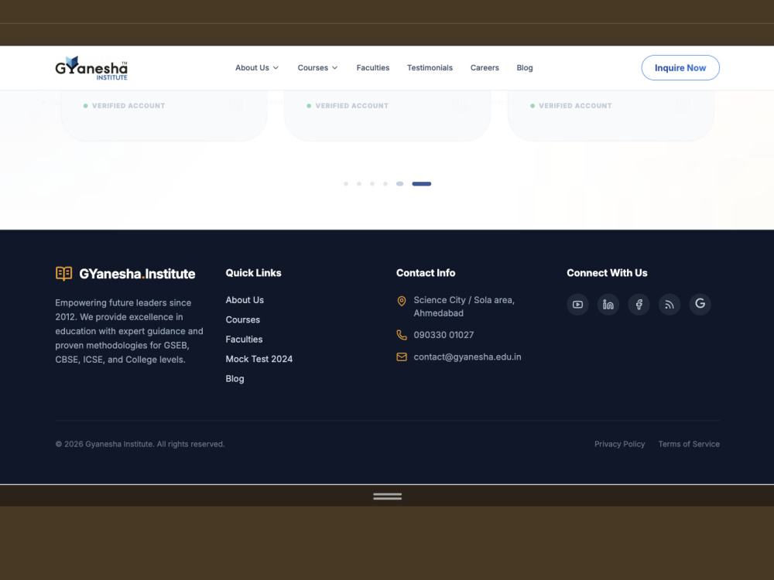Screen dimensions: 774x580
Task: Select the first carousel pagination dot
Action: point(346,183)
